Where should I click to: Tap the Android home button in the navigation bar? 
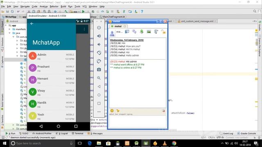tap(58, 126)
